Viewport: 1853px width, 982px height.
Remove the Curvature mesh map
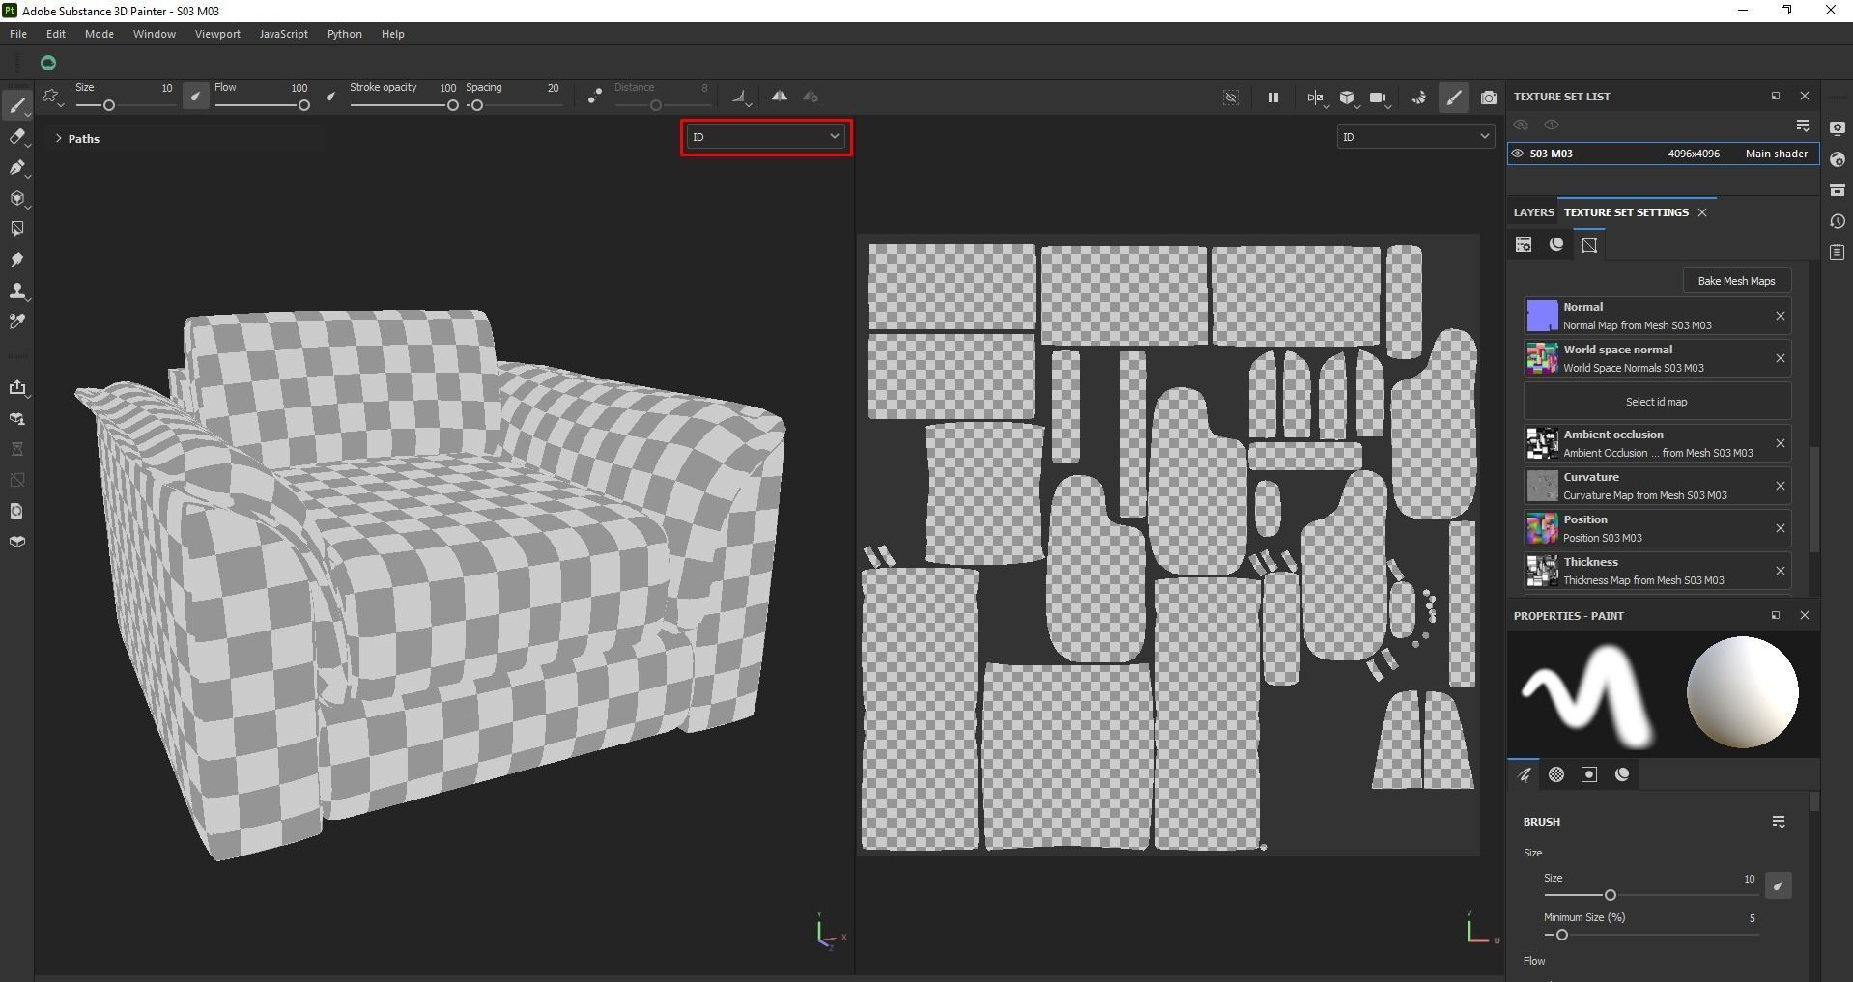tap(1780, 486)
